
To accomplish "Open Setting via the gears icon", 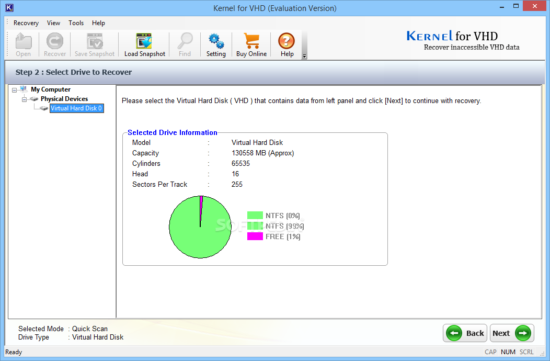I will pos(216,41).
